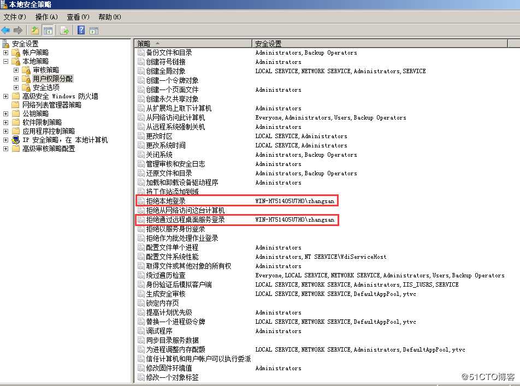Click the policy icon beside 锁定内存页

[x=141, y=303]
